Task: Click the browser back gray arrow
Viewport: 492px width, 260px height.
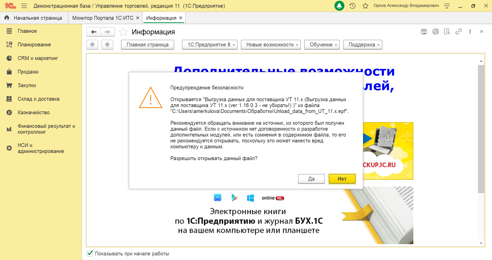Action: (92, 45)
